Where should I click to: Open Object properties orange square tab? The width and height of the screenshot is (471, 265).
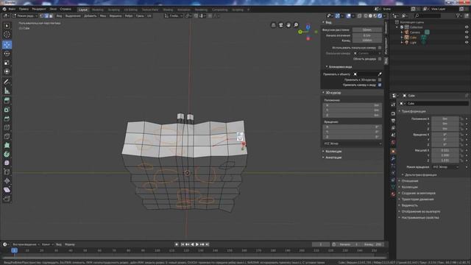pos(393,151)
